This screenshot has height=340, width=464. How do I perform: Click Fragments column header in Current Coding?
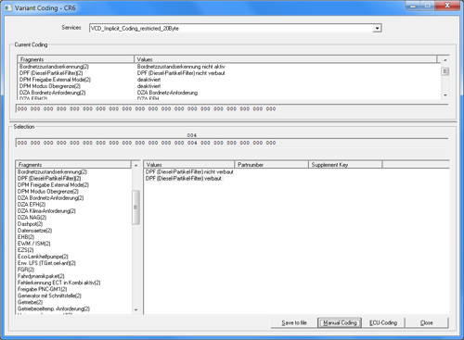click(x=76, y=59)
